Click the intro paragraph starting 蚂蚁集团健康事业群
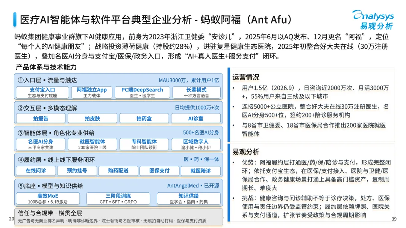Image resolution: width=406 pixels, height=228 pixels. pyautogui.click(x=202, y=46)
